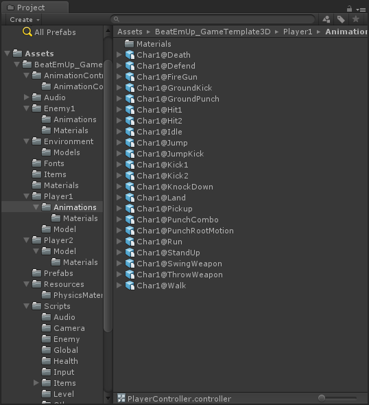This screenshot has width=369, height=405.
Task: Click folder tree scroll up arrow
Action: point(108,31)
